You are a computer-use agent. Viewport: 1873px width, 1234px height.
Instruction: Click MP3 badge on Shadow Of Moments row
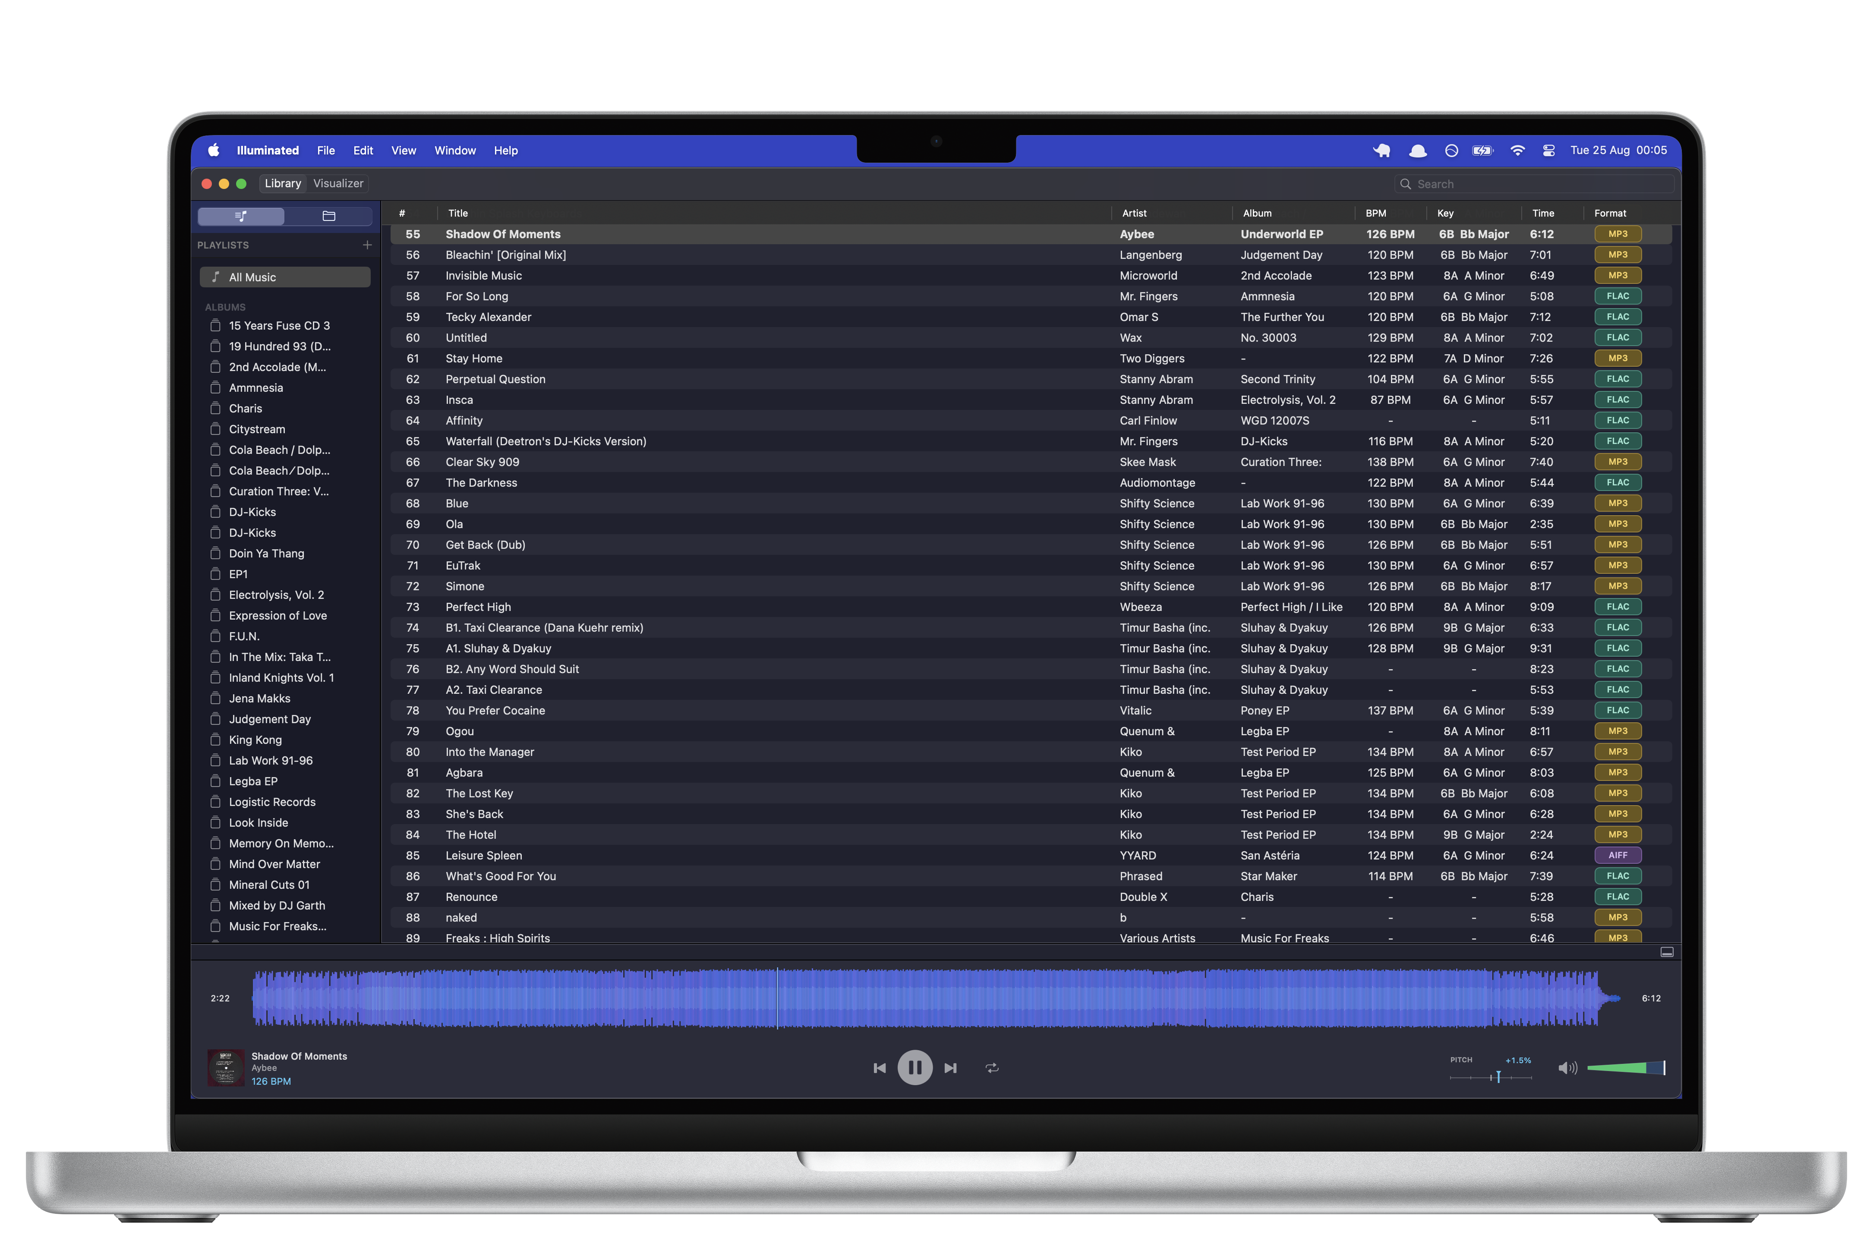[x=1617, y=234]
